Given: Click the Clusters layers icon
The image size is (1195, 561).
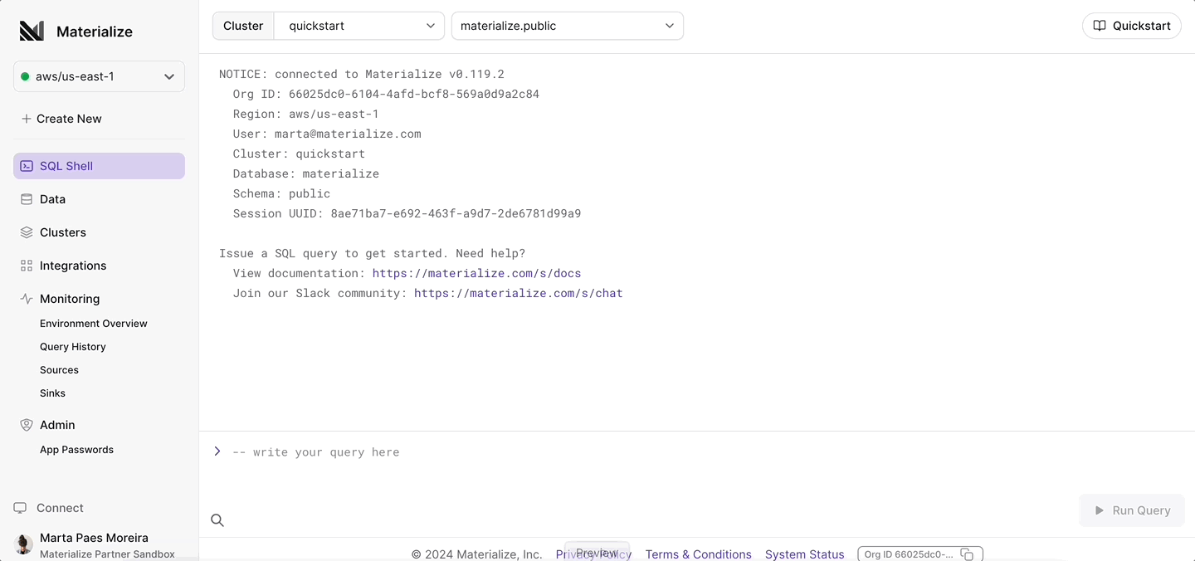Looking at the screenshot, I should tap(25, 232).
